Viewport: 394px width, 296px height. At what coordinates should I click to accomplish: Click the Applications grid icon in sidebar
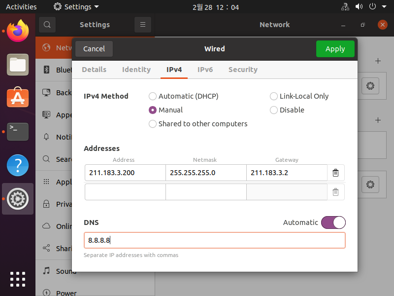pos(46,182)
